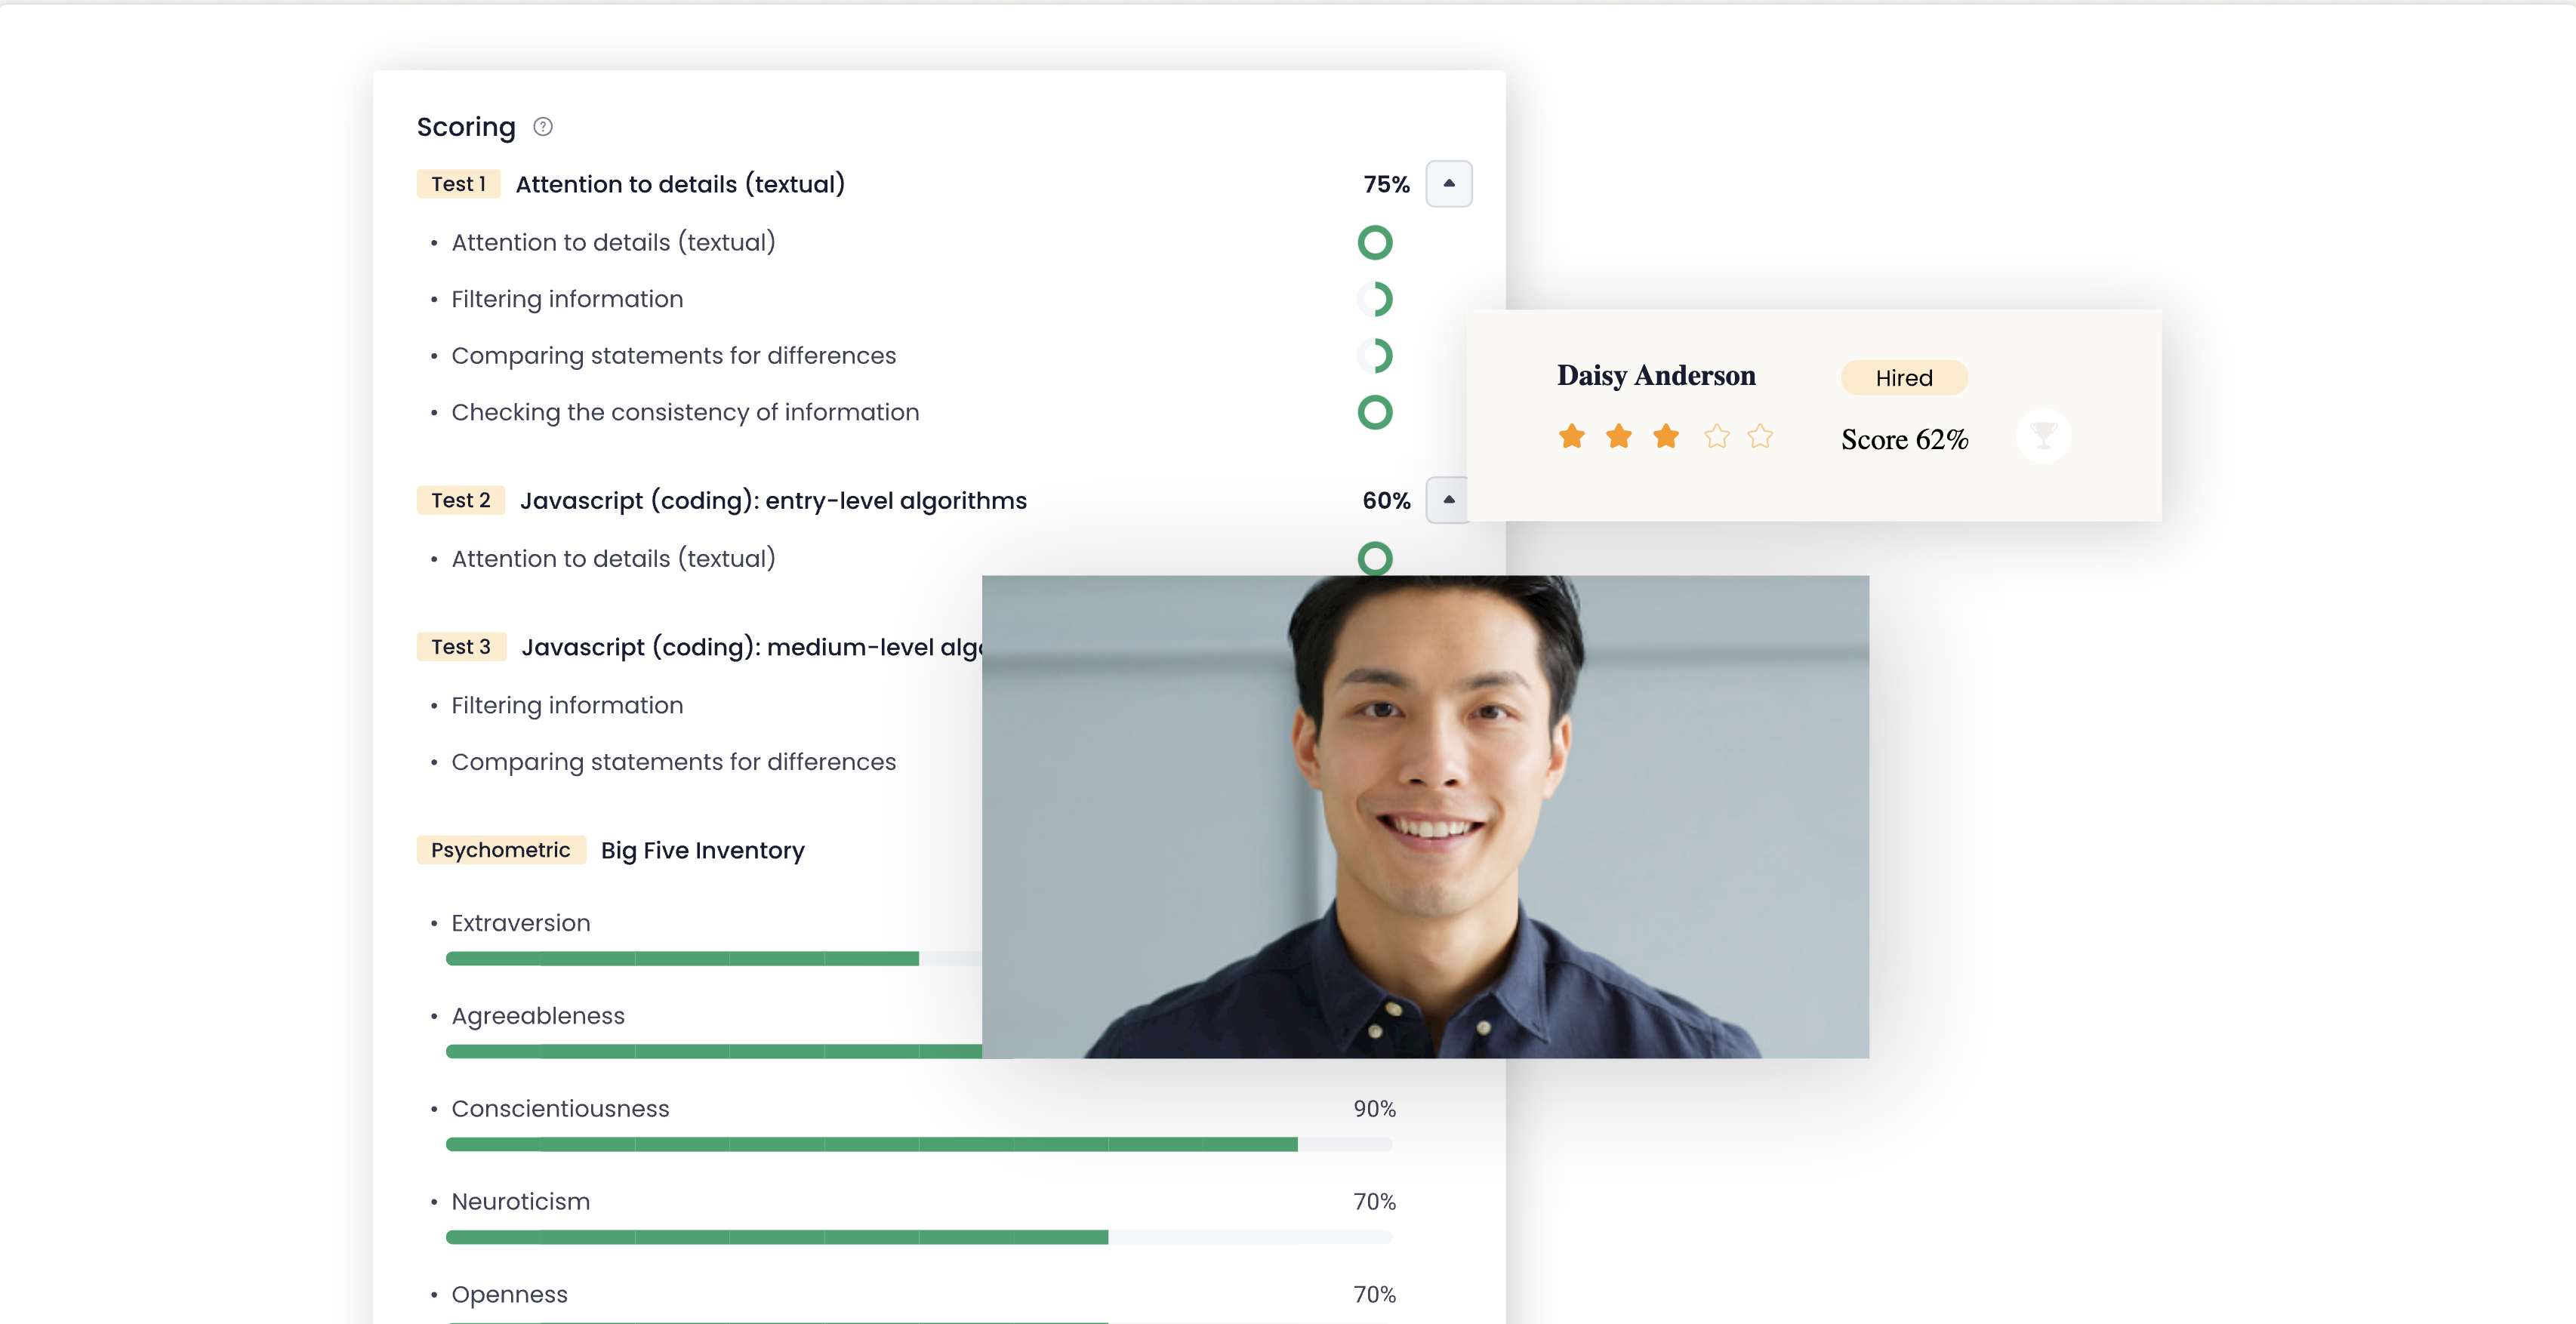Expand the Test 2 score dropdown arrow
The height and width of the screenshot is (1324, 2576).
(x=1448, y=500)
